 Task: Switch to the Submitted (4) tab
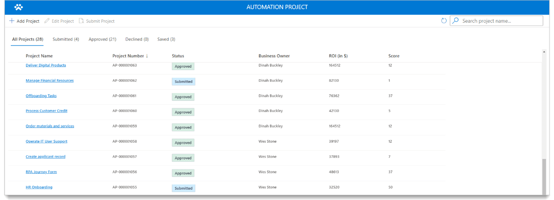tap(66, 39)
